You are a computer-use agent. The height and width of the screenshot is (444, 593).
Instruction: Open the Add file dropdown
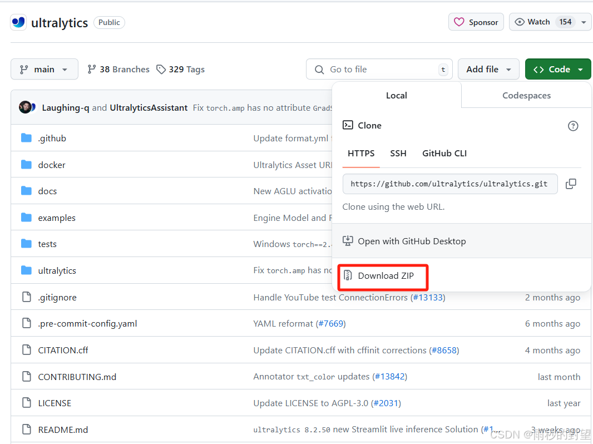point(488,69)
